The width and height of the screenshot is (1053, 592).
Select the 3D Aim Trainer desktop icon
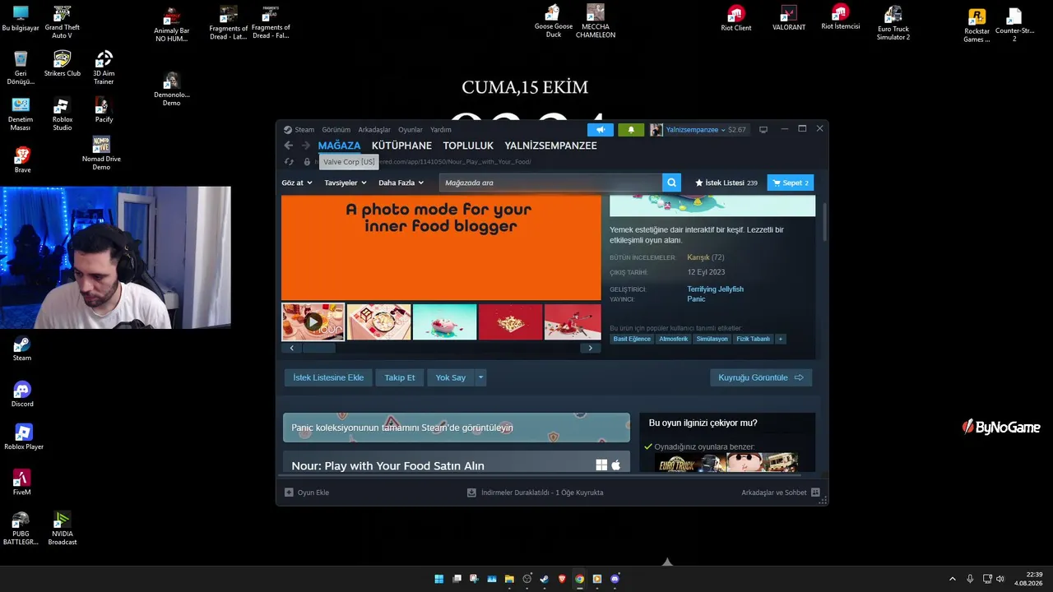[x=104, y=68]
